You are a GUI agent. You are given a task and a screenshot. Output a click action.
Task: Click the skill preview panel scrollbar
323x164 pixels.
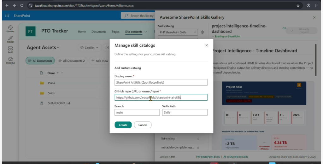tap(316, 60)
